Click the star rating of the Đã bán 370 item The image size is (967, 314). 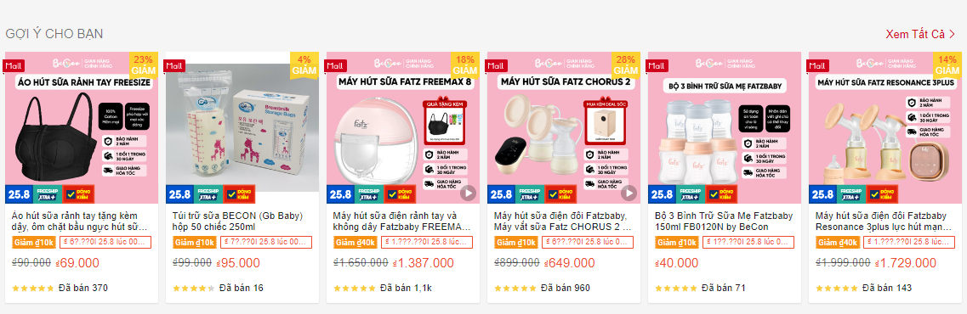(32, 289)
